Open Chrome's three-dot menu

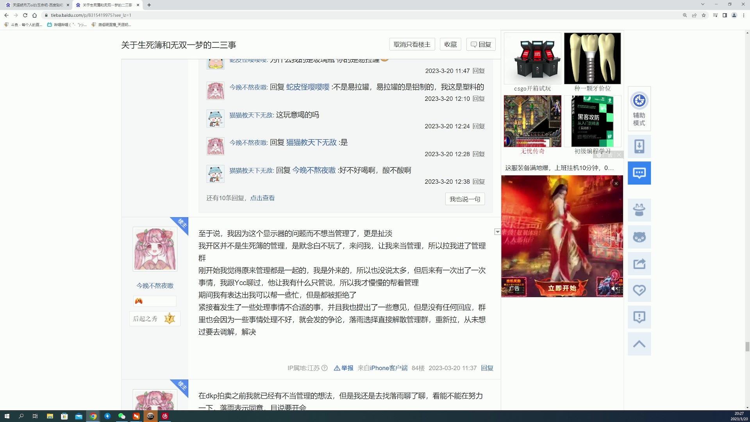coord(744,15)
